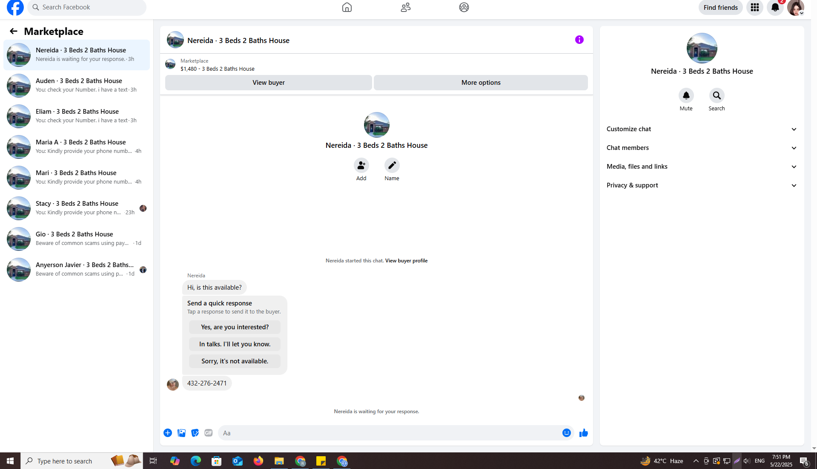
Task: Click More options button
Action: [x=481, y=83]
